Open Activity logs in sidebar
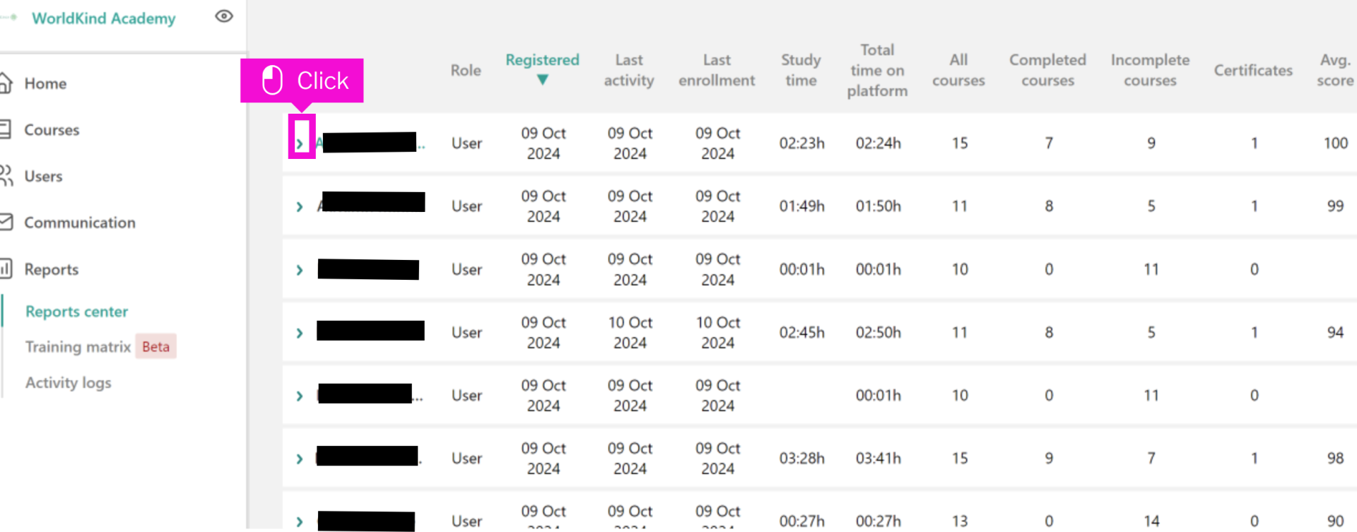Image resolution: width=1357 pixels, height=532 pixels. (69, 383)
